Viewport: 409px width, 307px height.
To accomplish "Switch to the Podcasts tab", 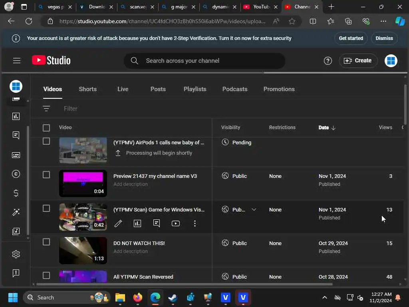I will pyautogui.click(x=235, y=89).
